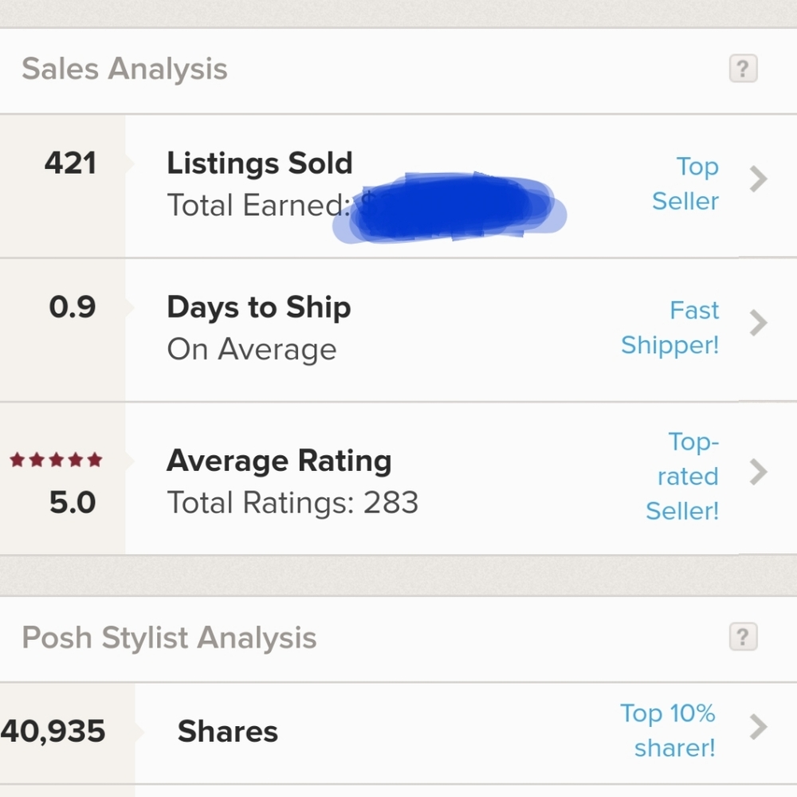Tap the five red rating stars
Screen dimensions: 797x797
coord(56,460)
